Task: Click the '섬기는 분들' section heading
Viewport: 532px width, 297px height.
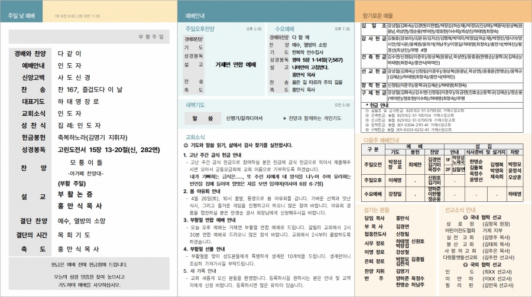Action: click(377, 210)
